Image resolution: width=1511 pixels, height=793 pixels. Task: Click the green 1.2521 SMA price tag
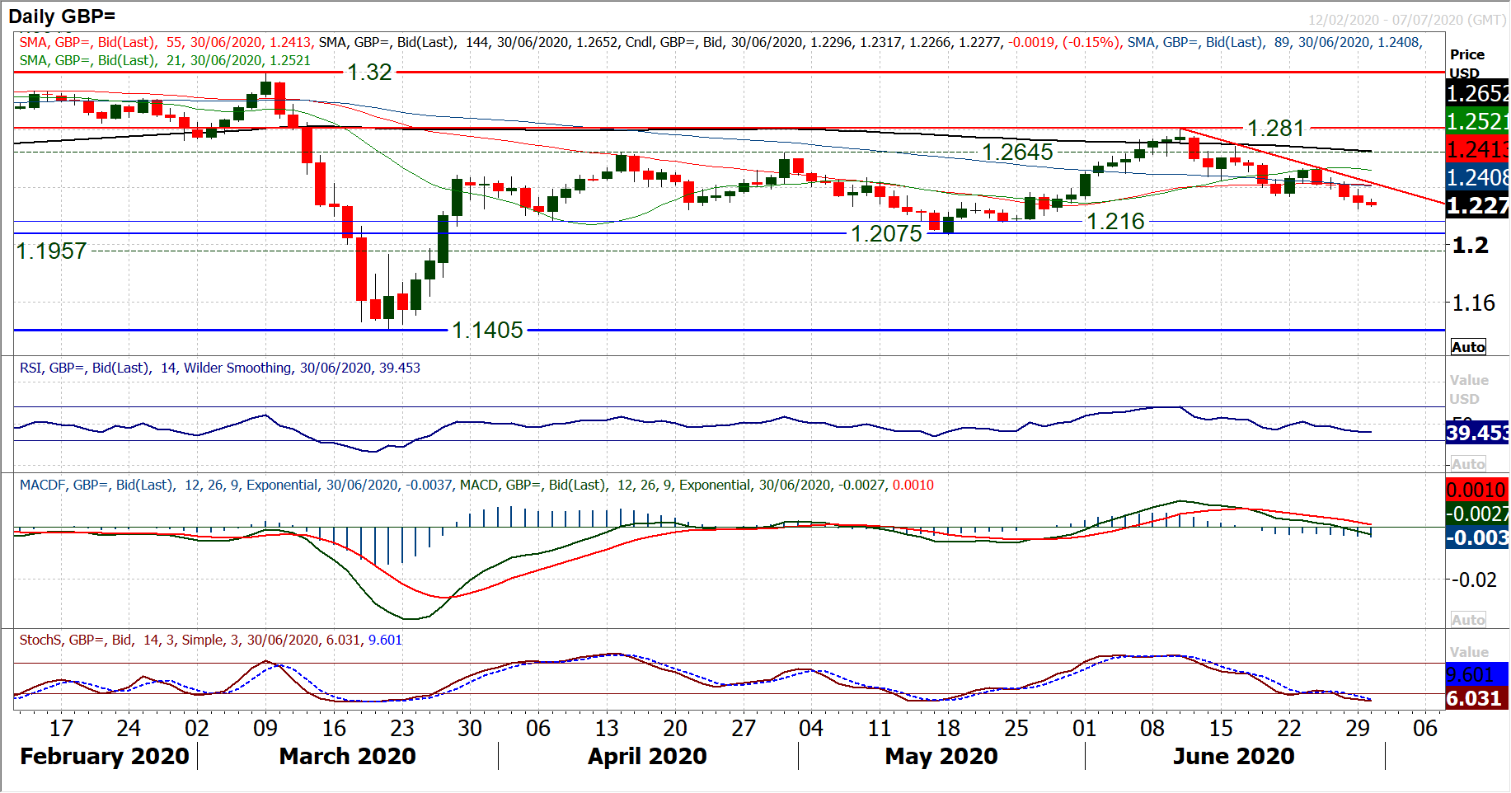pyautogui.click(x=1477, y=122)
